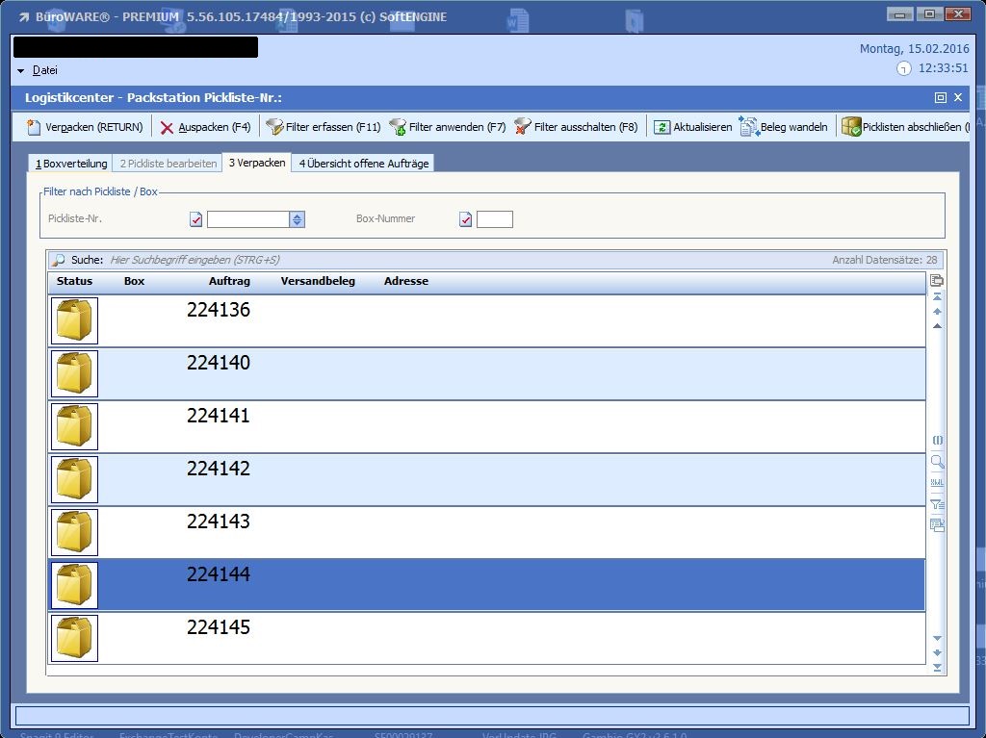Select the order row 224142
Screen dimensions: 986x738
(481, 479)
